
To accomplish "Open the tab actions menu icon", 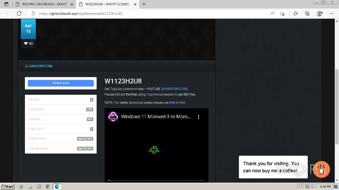I will point(6,4).
